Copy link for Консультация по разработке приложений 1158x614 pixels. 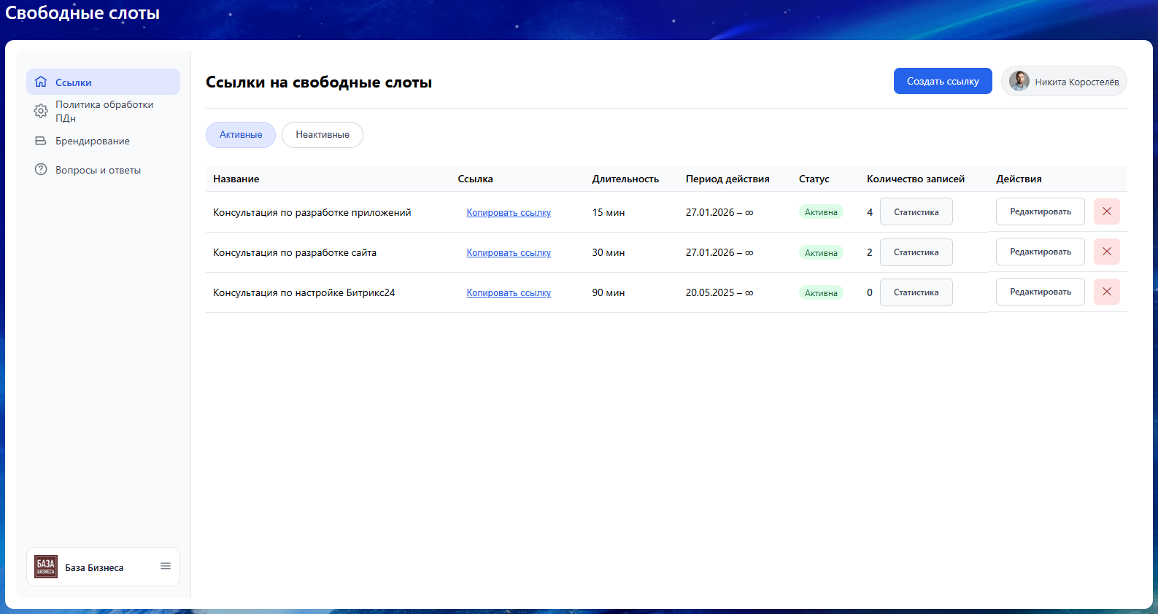click(x=509, y=213)
